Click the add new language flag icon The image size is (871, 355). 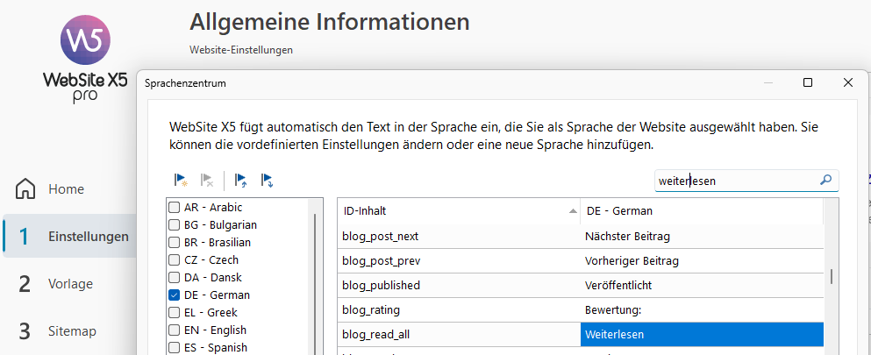coord(181,181)
